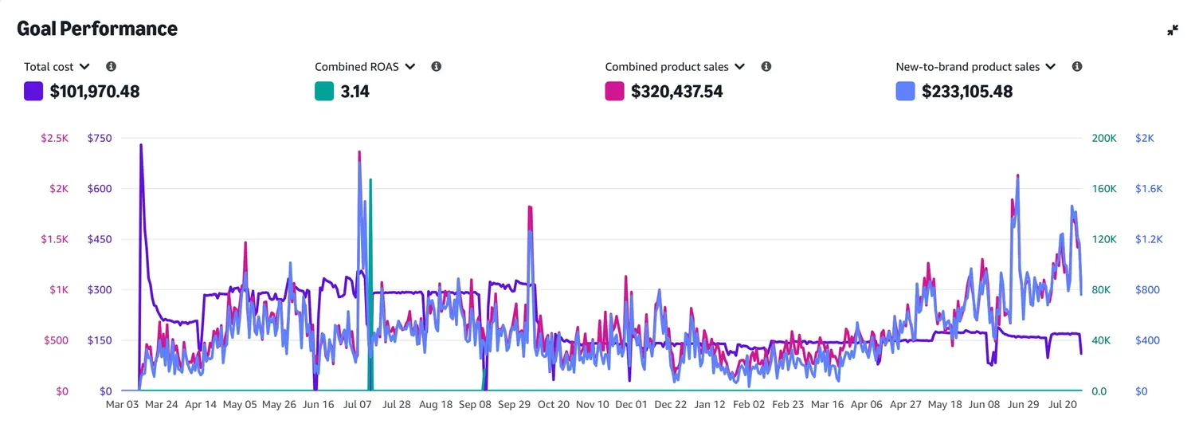1195x428 pixels.
Task: Click the $2.5K left axis label
Action: 55,138
